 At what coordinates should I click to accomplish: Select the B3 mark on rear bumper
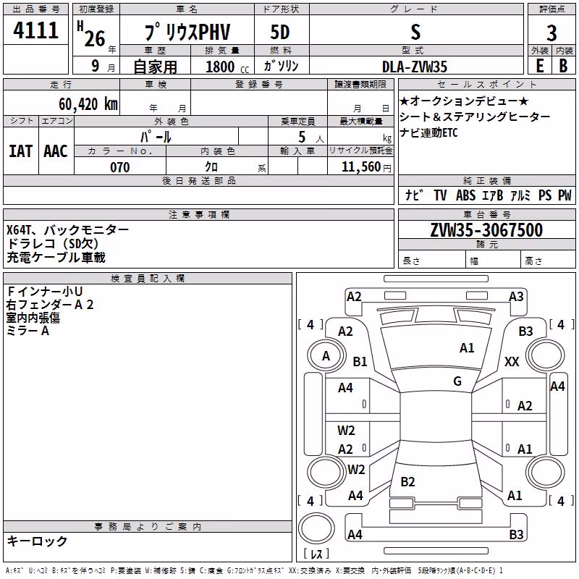(516, 534)
